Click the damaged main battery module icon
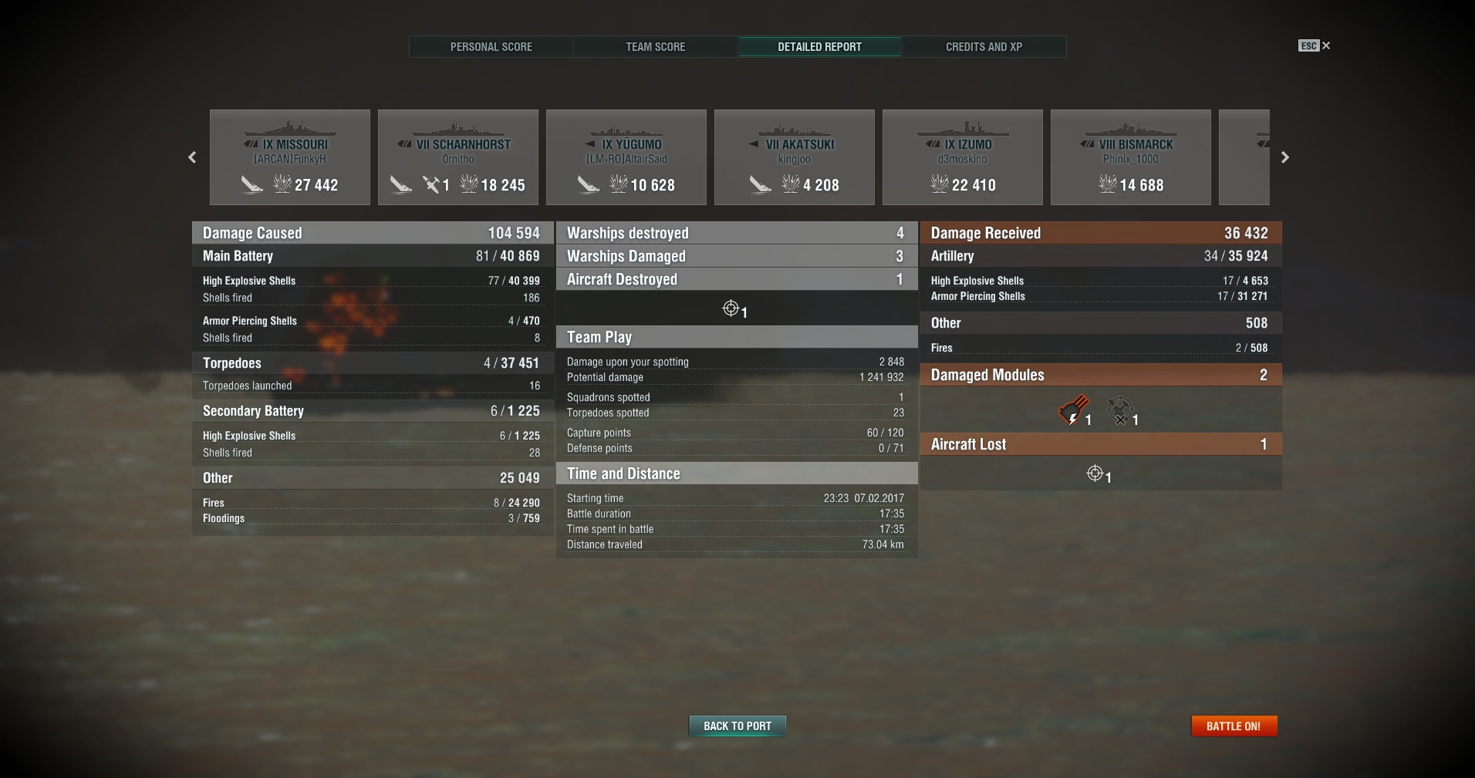This screenshot has width=1475, height=778. point(1074,411)
